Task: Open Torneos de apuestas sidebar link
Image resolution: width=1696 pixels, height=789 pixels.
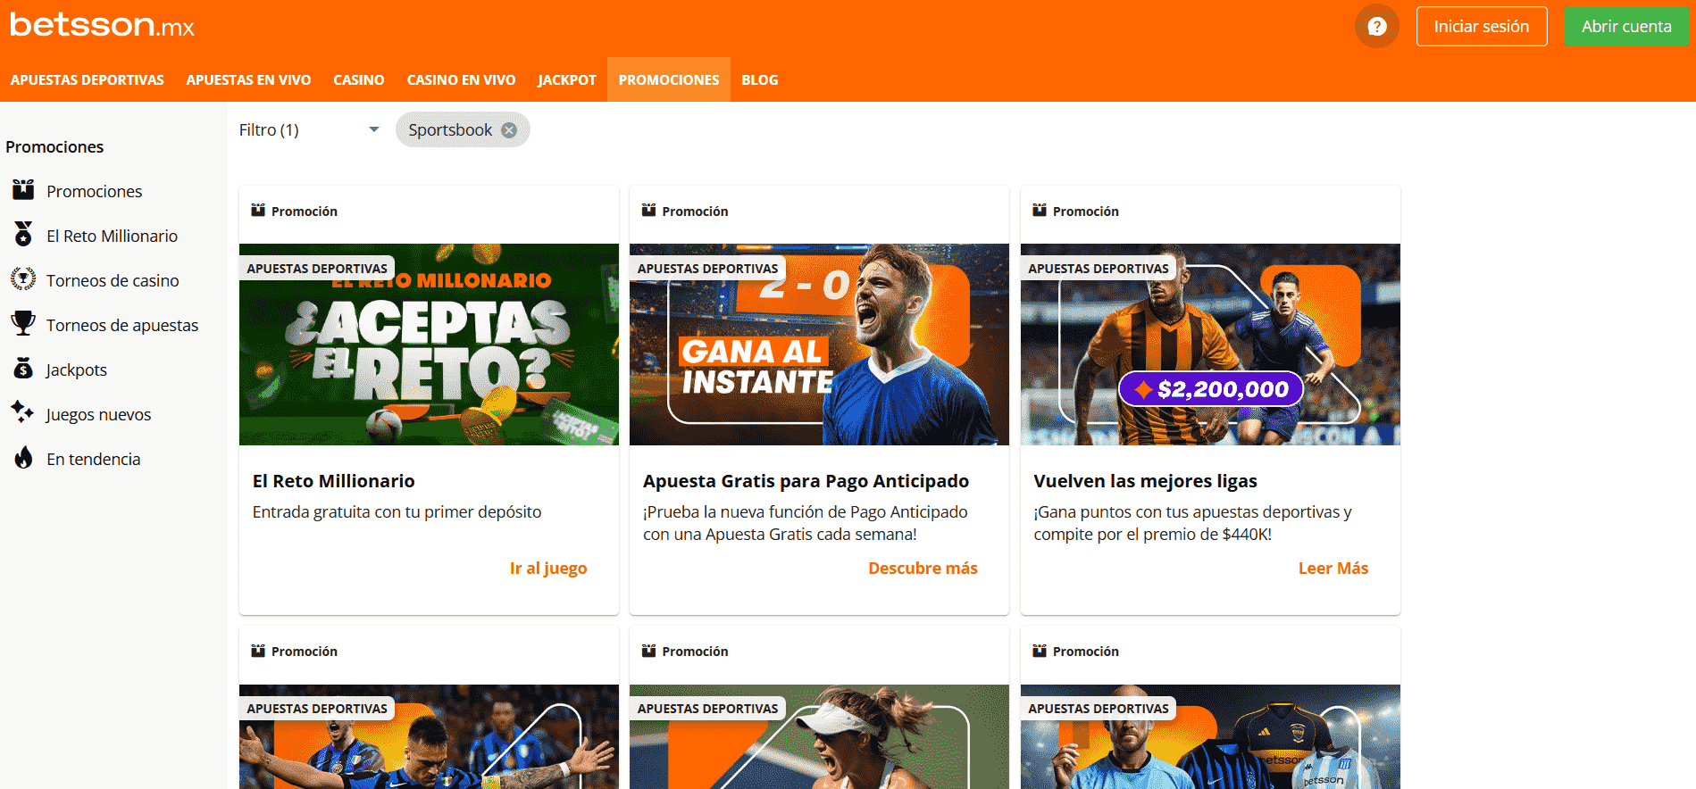Action: click(122, 325)
